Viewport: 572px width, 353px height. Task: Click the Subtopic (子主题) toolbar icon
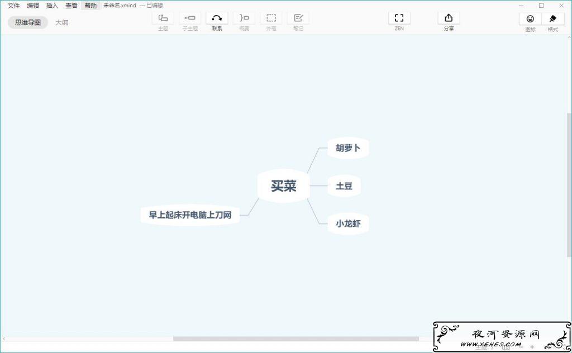[190, 18]
